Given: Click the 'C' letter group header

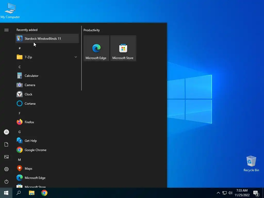Looking at the screenshot, I should click(20, 67).
